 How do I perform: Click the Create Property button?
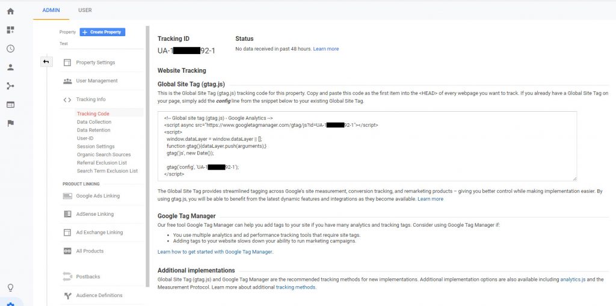(x=102, y=32)
